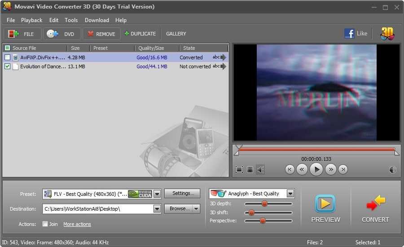404x247 pixels.
Task: Click the video file icon of AviFiXP row
Action: 15,57
